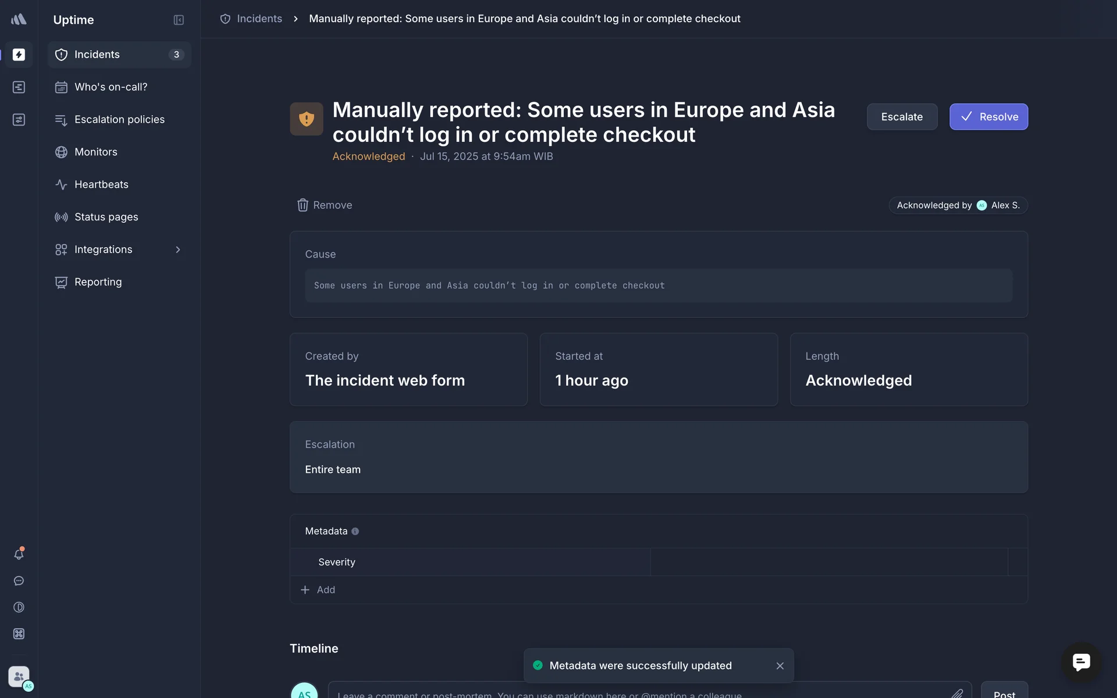The width and height of the screenshot is (1117, 698).
Task: Open the team avatar at bottom left
Action: pos(19,677)
